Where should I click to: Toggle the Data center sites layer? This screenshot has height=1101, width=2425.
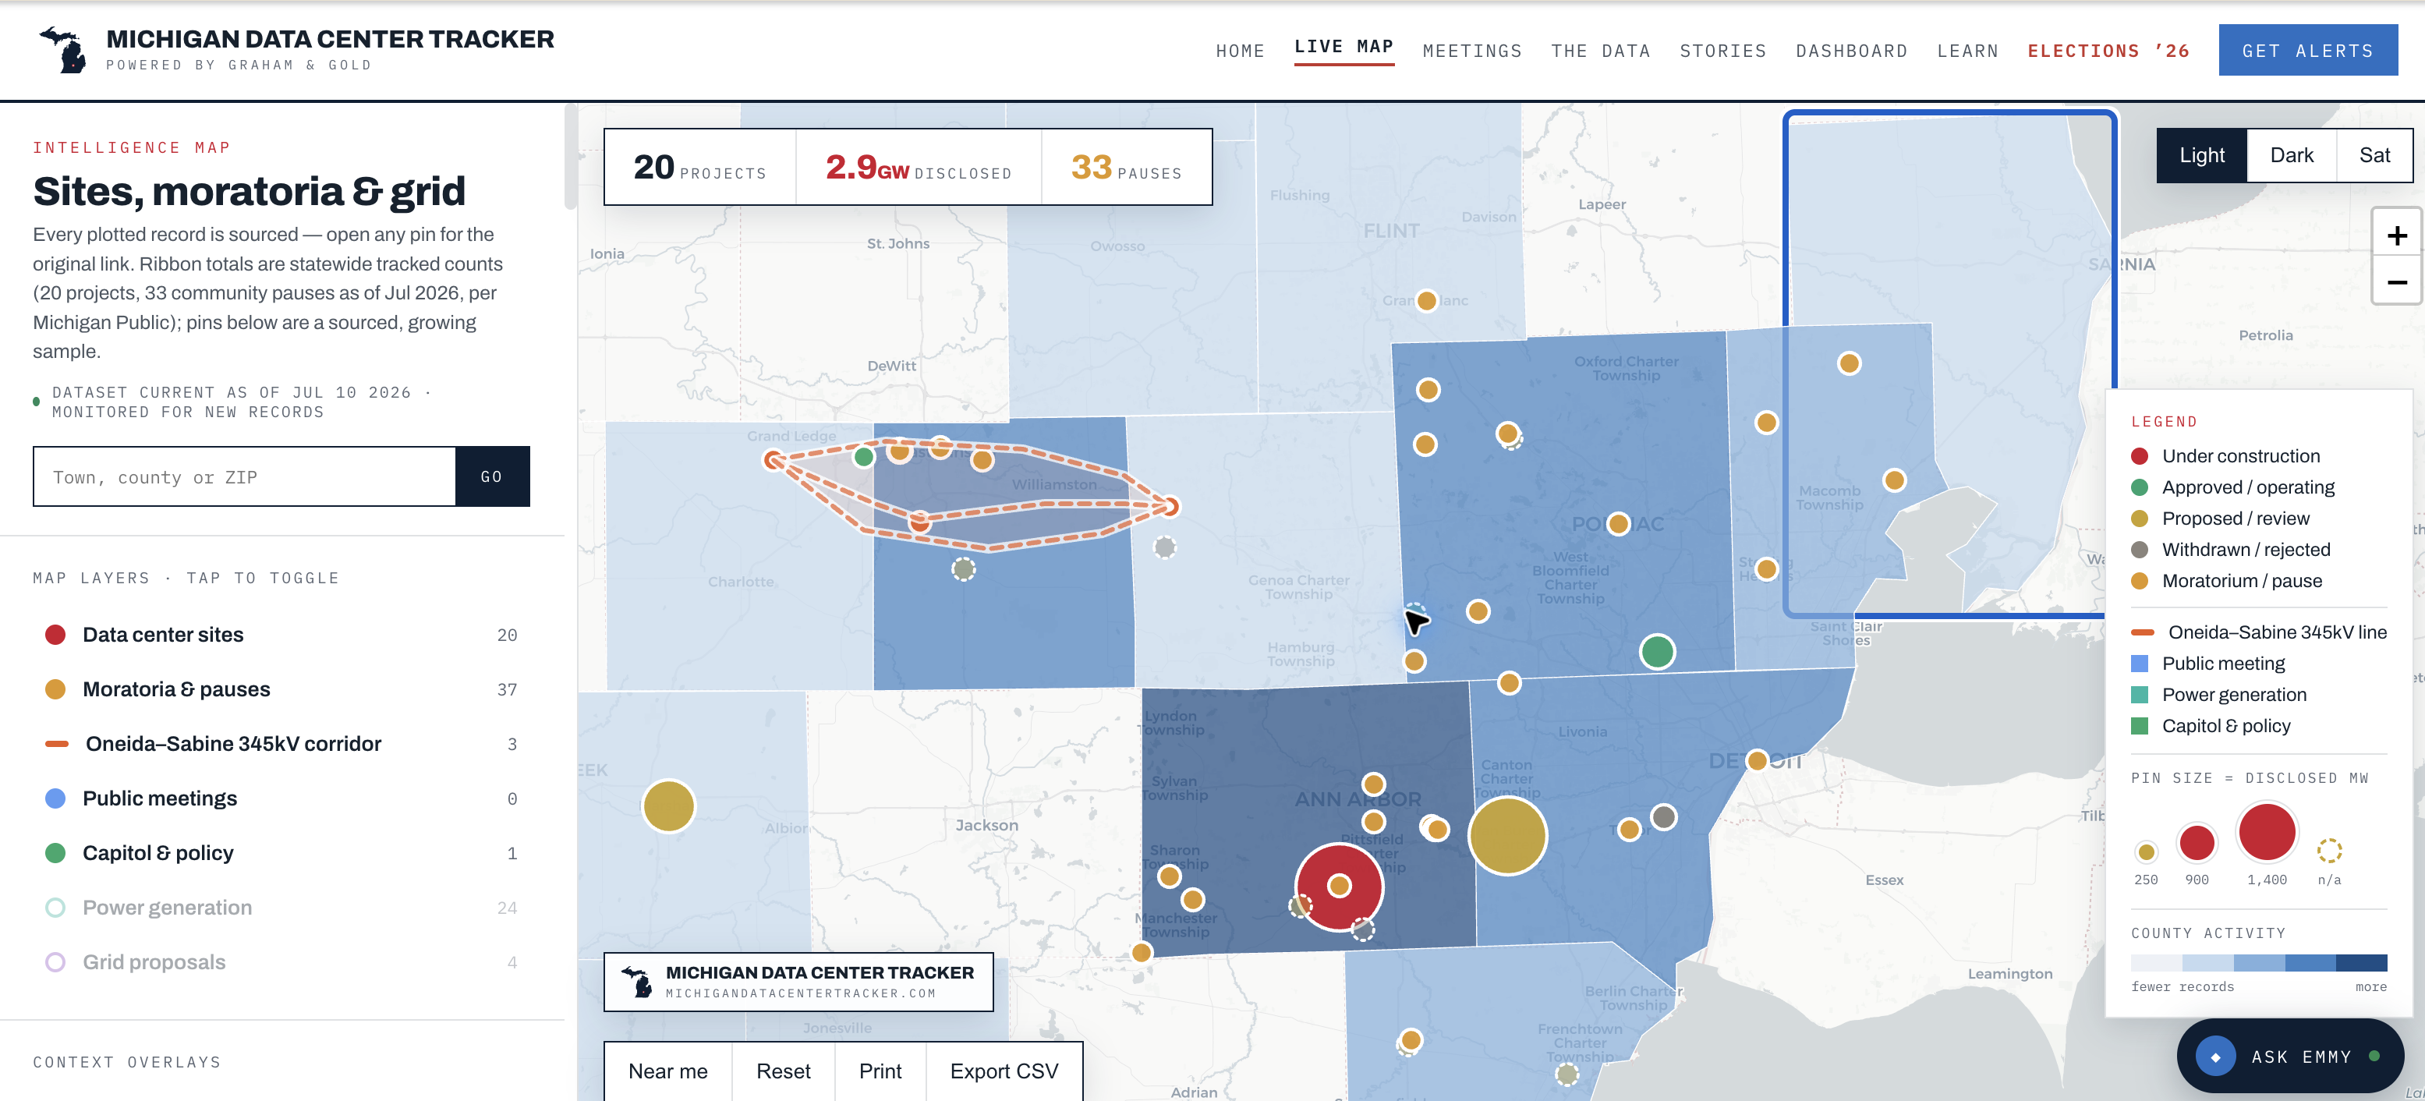[281, 635]
